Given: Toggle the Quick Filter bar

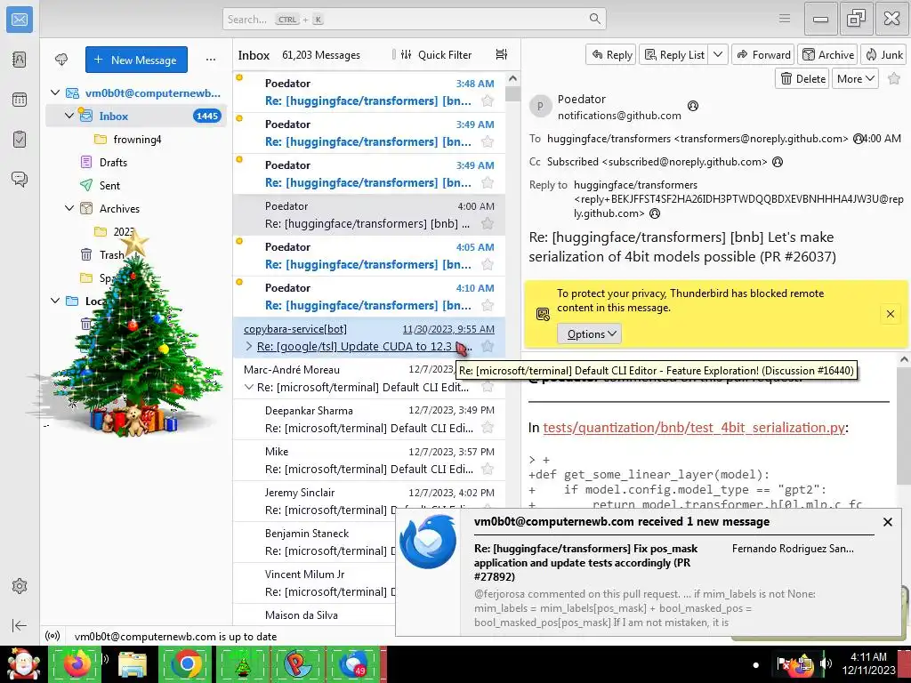Looking at the screenshot, I should pyautogui.click(x=435, y=54).
